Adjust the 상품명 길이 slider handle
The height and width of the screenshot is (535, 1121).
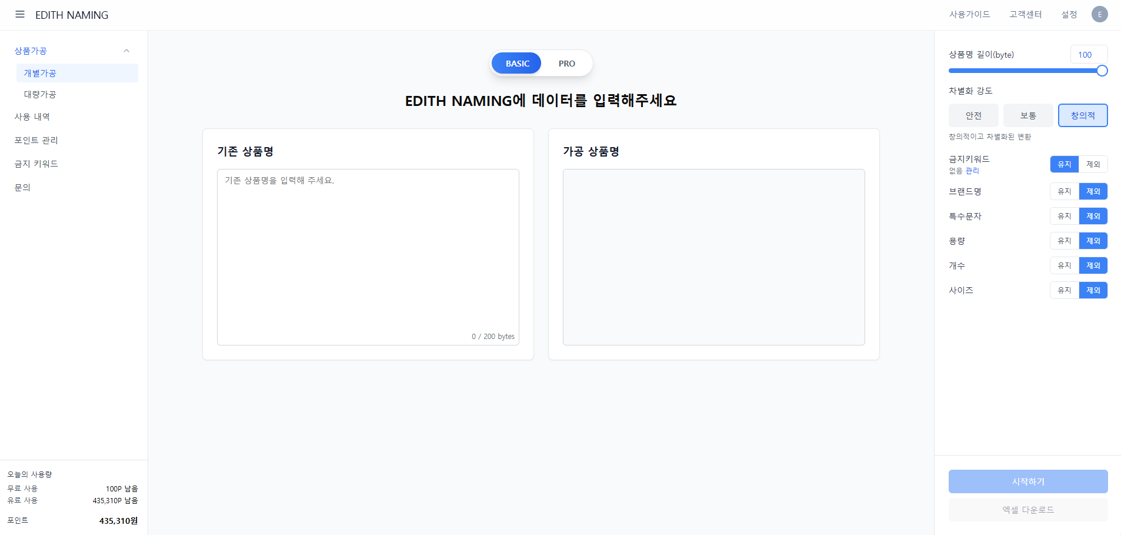[1101, 71]
